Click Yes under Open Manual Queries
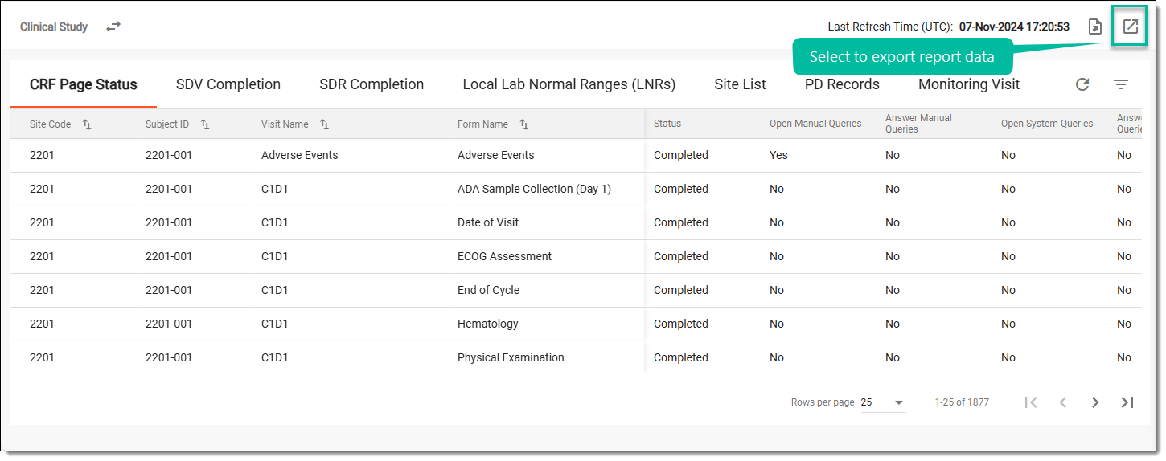The image size is (1166, 461). click(778, 155)
